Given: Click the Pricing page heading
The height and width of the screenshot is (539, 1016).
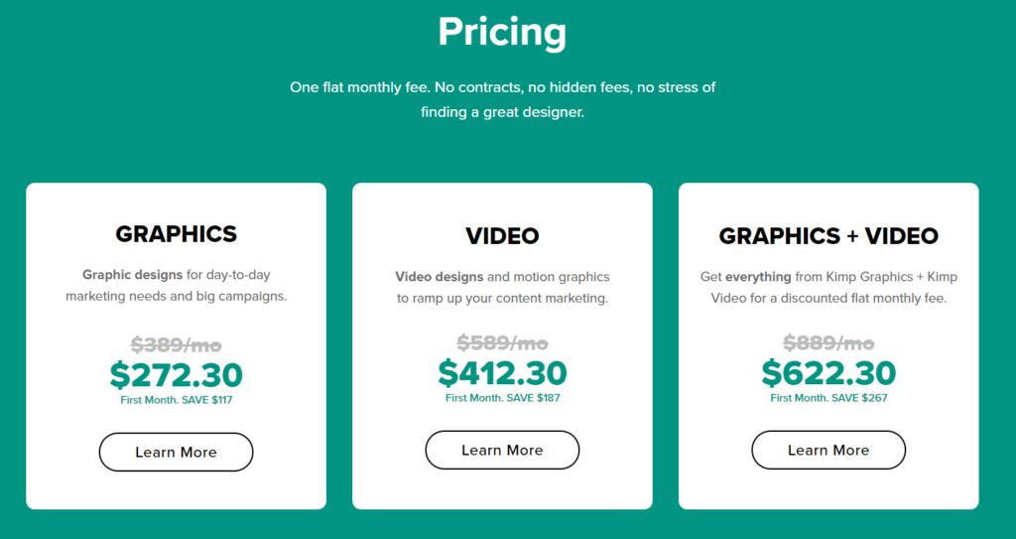Looking at the screenshot, I should click(502, 32).
